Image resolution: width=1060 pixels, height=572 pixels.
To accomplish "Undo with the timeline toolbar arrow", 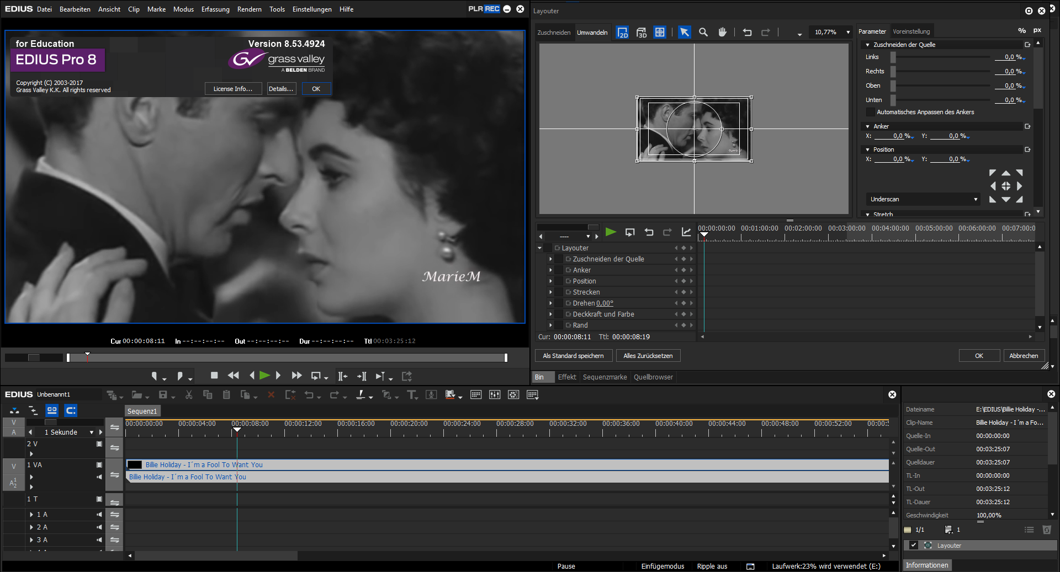I will click(x=309, y=394).
